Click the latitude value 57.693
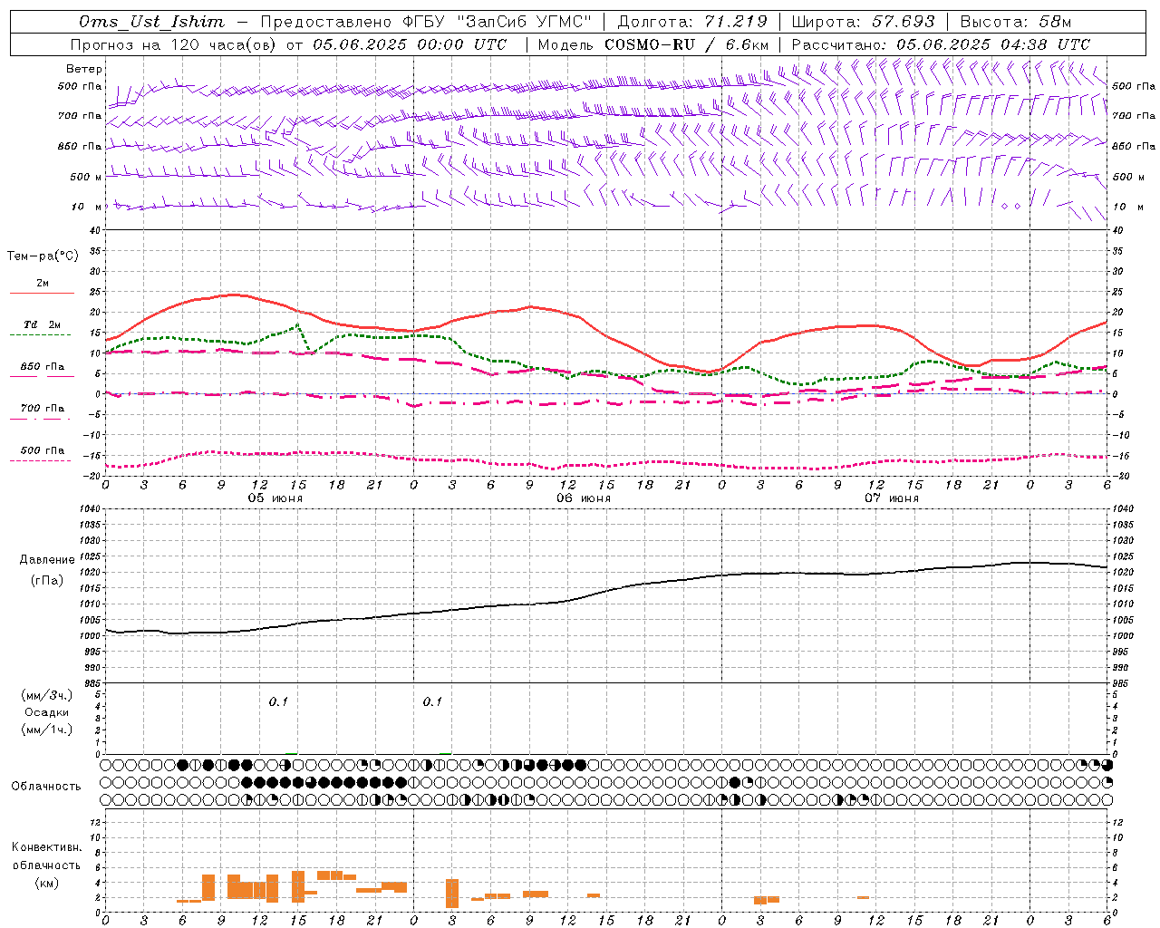The height and width of the screenshot is (928, 1160). pyautogui.click(x=902, y=22)
